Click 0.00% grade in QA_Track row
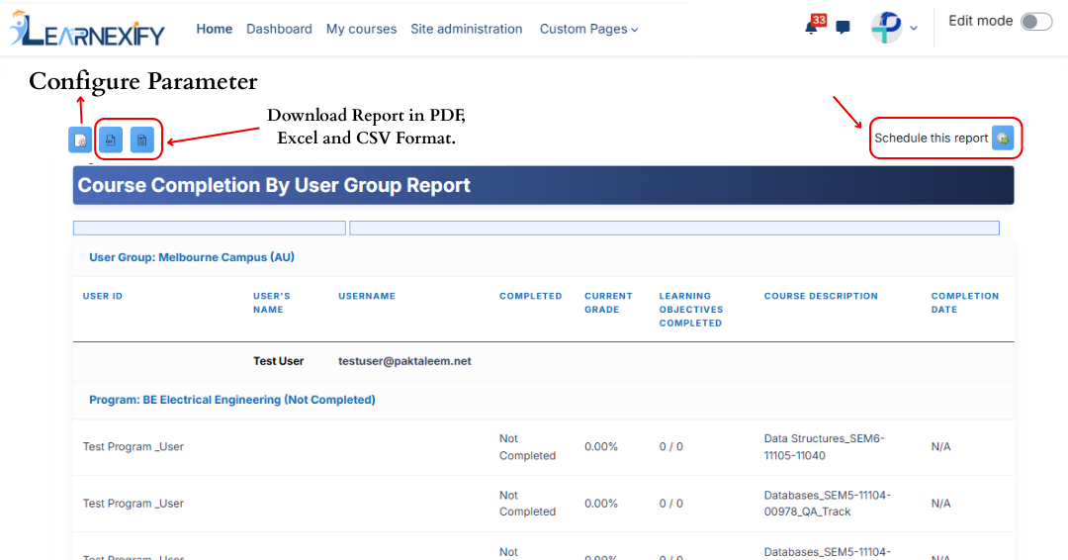This screenshot has height=560, width=1068. click(601, 504)
